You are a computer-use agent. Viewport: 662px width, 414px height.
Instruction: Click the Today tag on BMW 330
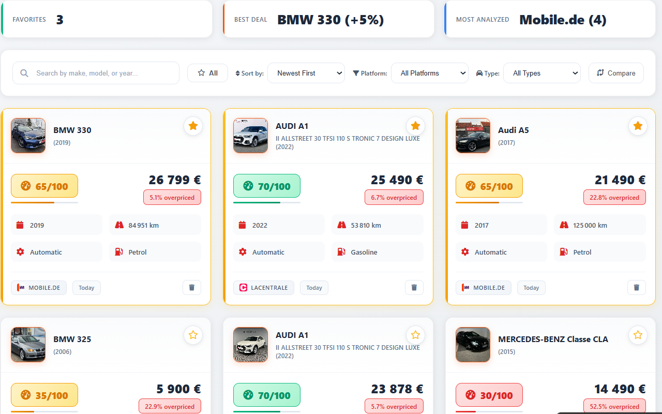86,288
